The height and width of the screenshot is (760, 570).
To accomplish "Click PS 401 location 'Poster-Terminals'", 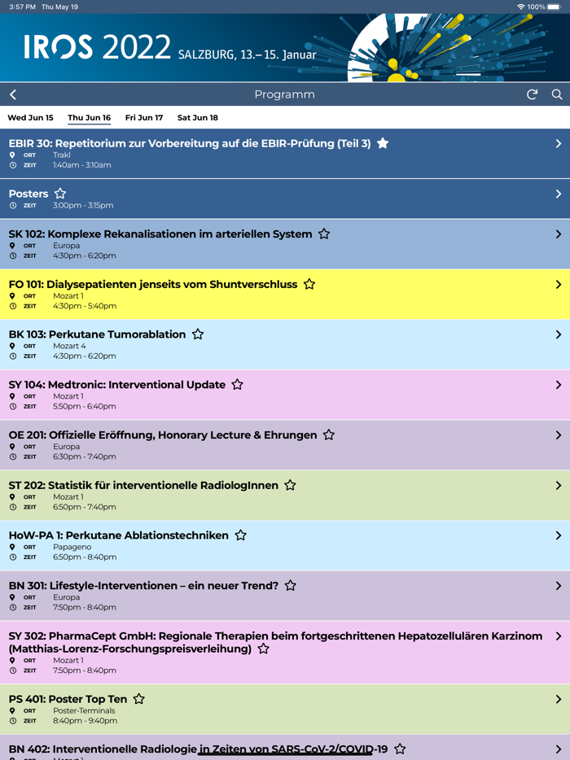I will (84, 710).
